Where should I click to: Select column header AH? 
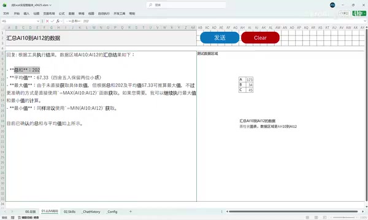point(242,28)
